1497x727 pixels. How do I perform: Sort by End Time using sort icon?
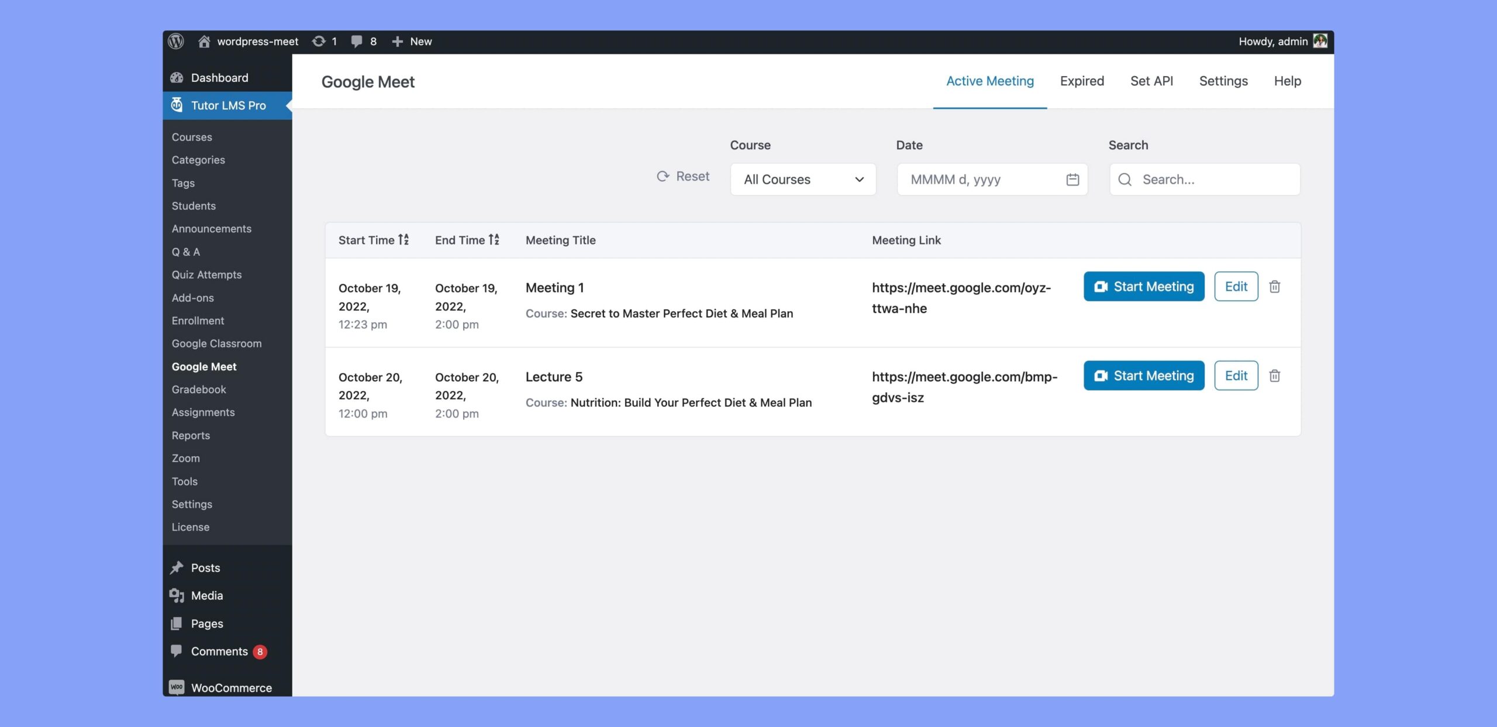(494, 239)
